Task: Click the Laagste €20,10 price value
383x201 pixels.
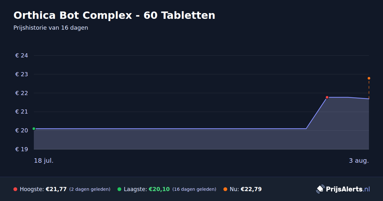Action: pos(159,189)
